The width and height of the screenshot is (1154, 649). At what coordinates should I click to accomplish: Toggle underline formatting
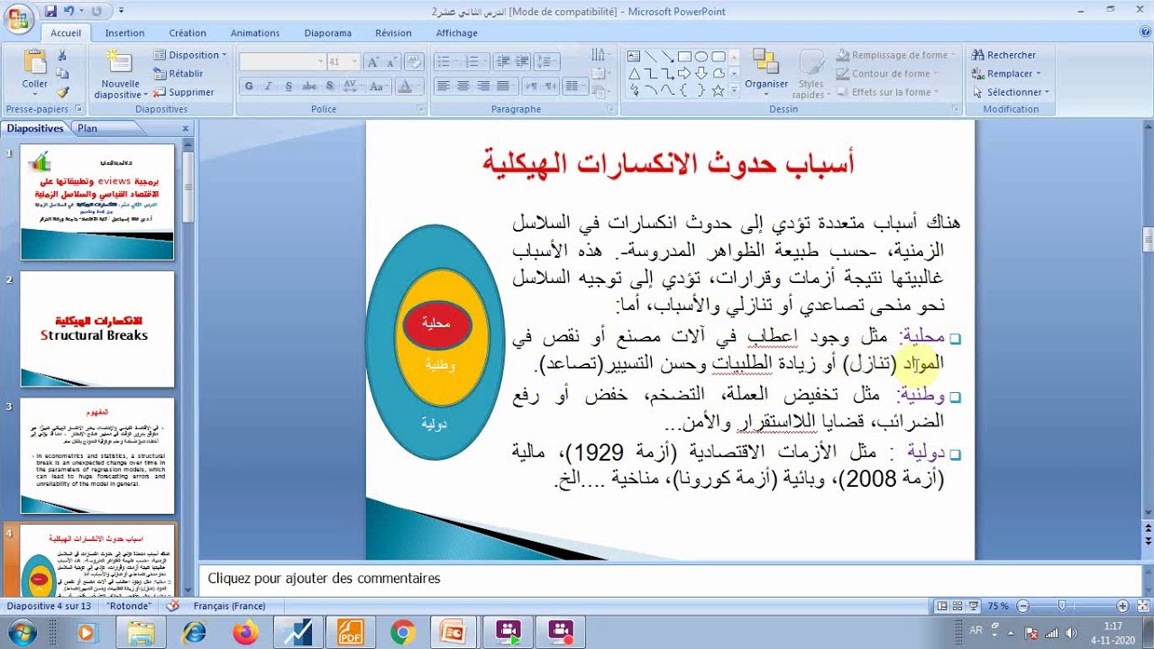pyautogui.click(x=288, y=87)
